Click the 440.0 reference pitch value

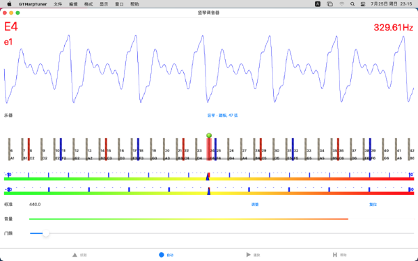pos(35,205)
